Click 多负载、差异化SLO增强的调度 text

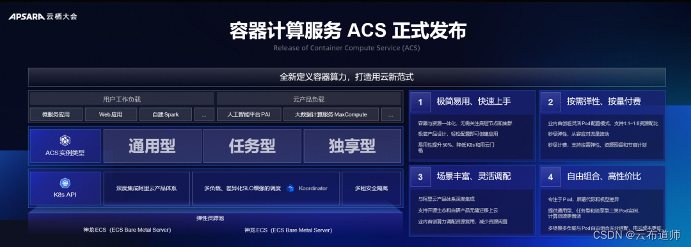point(242,188)
